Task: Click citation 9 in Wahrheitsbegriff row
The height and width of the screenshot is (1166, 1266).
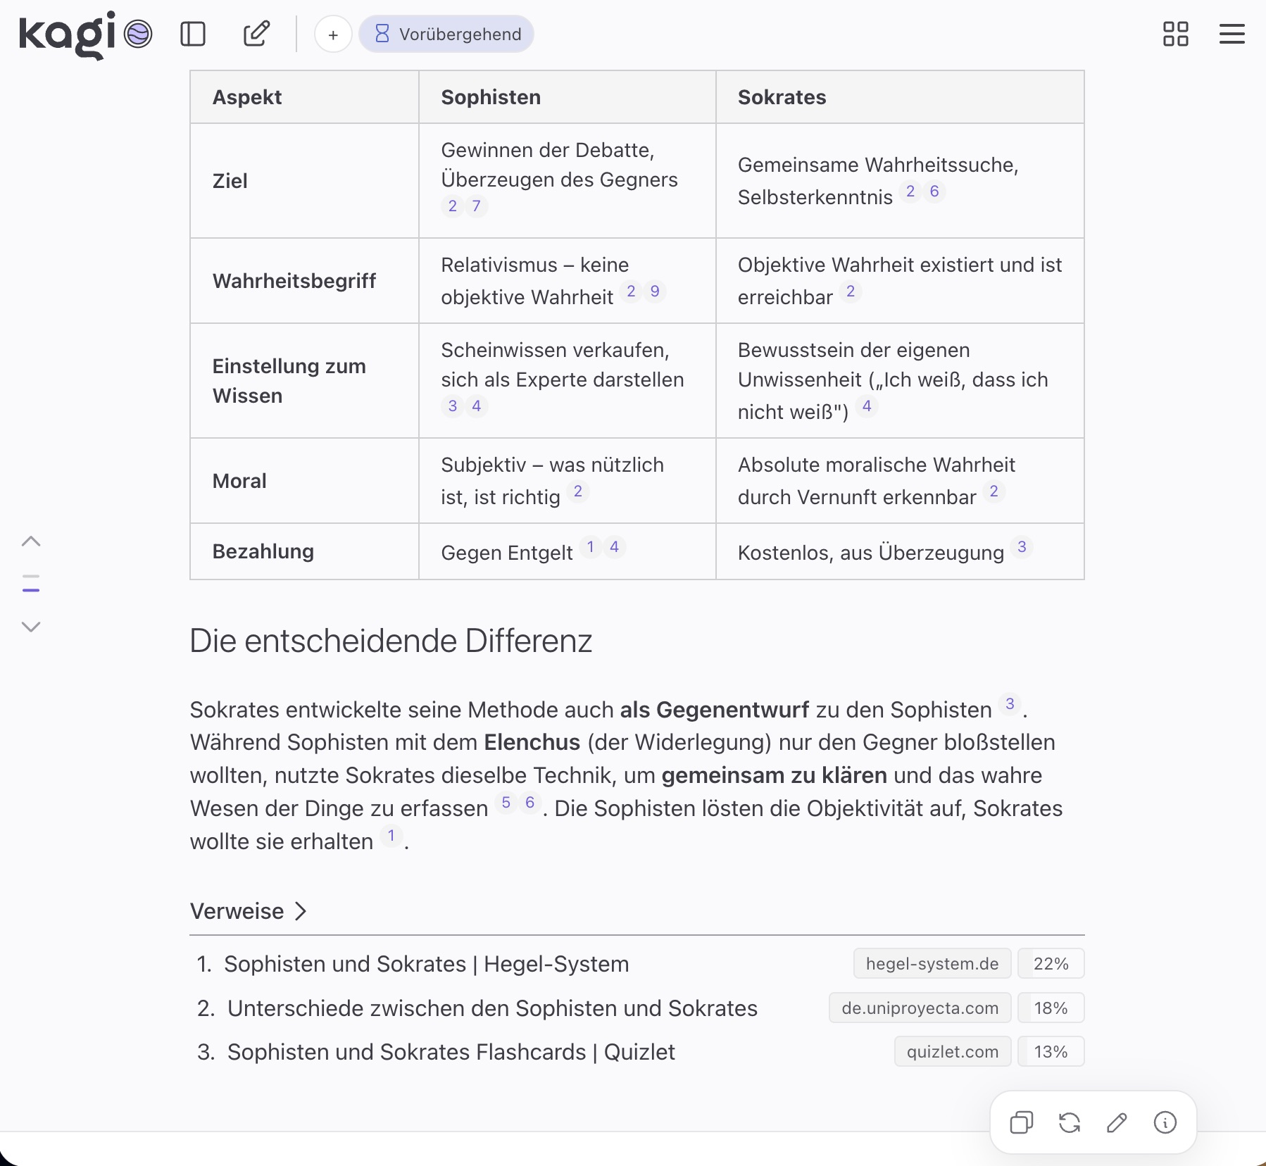Action: [x=655, y=291]
